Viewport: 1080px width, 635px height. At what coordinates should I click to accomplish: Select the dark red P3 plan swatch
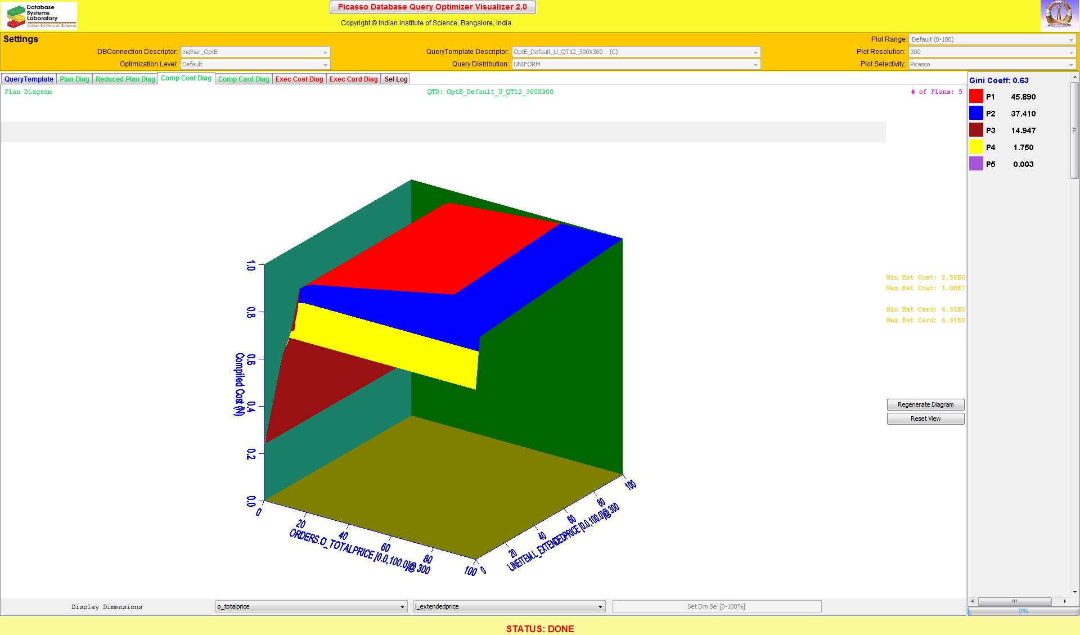coord(976,130)
